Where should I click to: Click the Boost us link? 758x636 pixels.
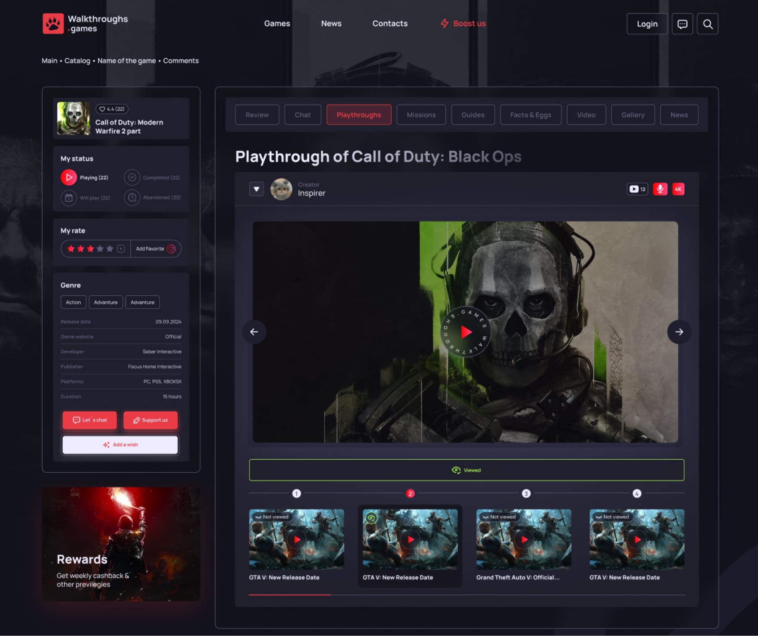click(463, 23)
